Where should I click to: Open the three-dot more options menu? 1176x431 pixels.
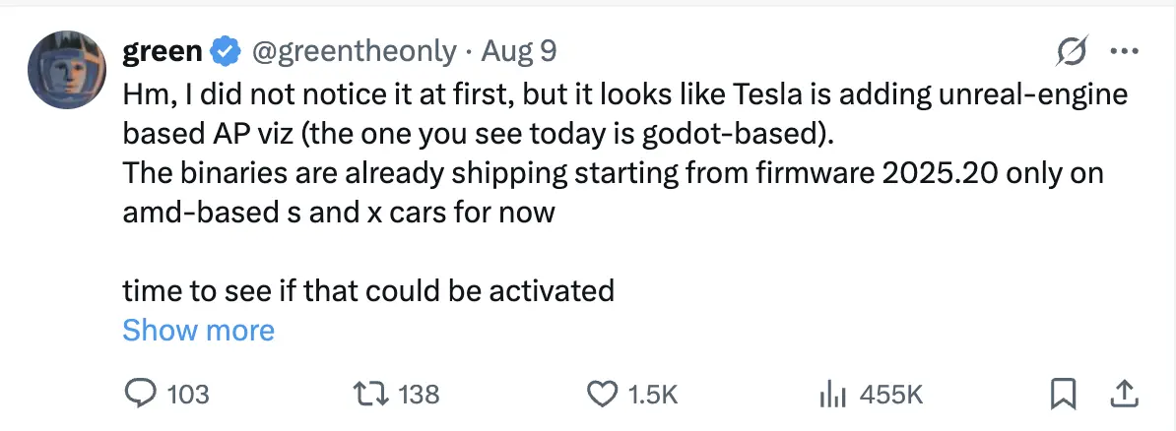pyautogui.click(x=1124, y=51)
